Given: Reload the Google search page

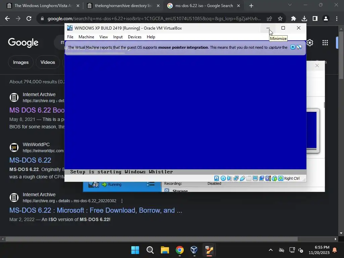Looking at the screenshot, I should pos(29,19).
